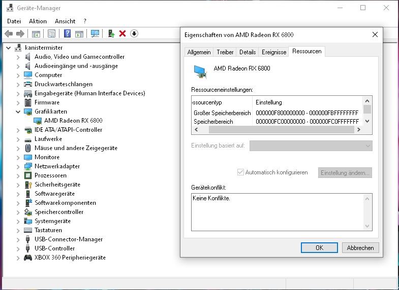Screen dimensions: 399x290
Task: Click the Speichercontroller icon
Action: click(28, 212)
